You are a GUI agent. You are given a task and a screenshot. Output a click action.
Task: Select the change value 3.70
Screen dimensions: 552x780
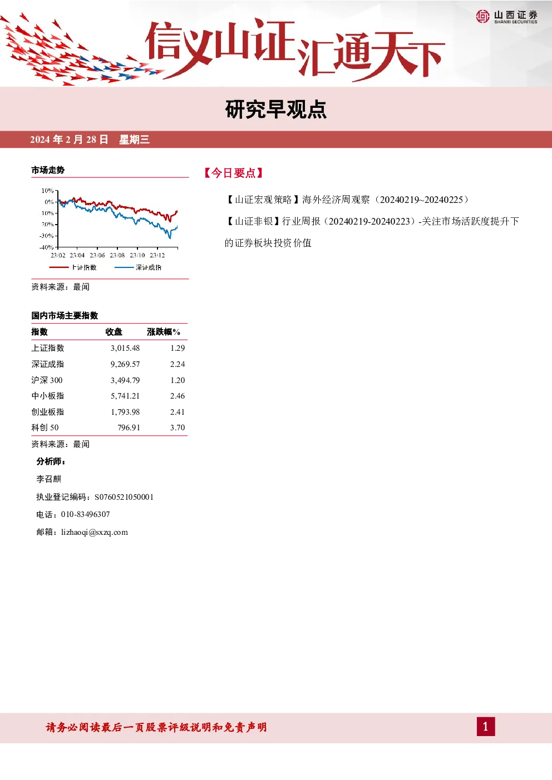pyautogui.click(x=178, y=428)
